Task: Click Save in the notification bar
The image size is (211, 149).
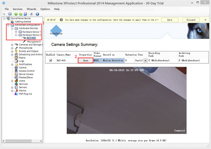Action: [x=170, y=20]
